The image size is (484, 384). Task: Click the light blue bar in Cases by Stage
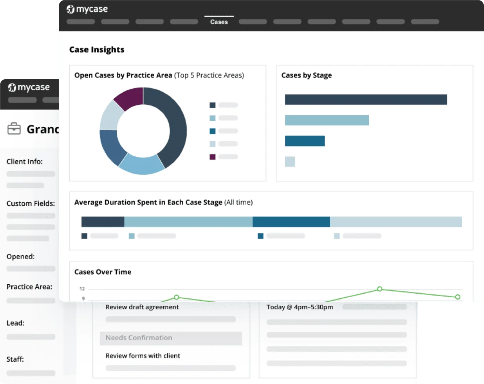(x=327, y=120)
